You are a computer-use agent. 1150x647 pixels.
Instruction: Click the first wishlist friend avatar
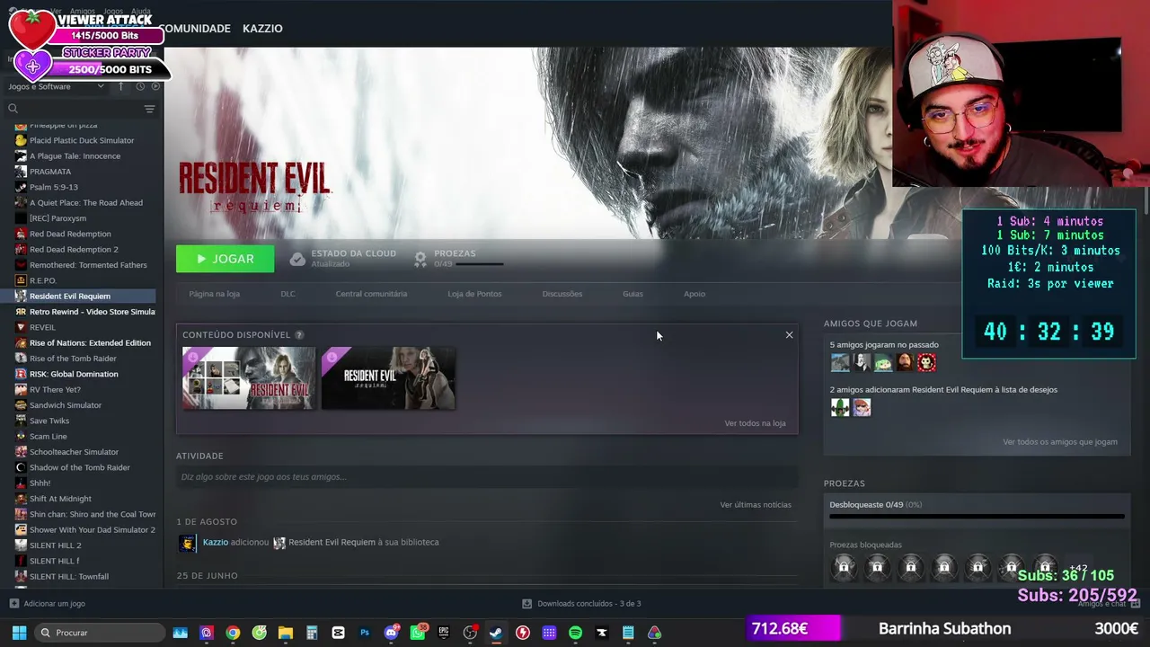pos(840,408)
